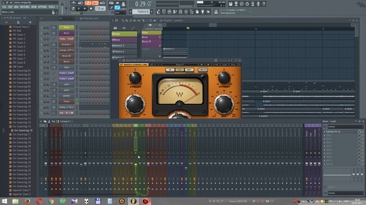The width and height of the screenshot is (366, 205).
Task: Toggle the mute LED on the selected green mixer track
Action: tap(136, 153)
